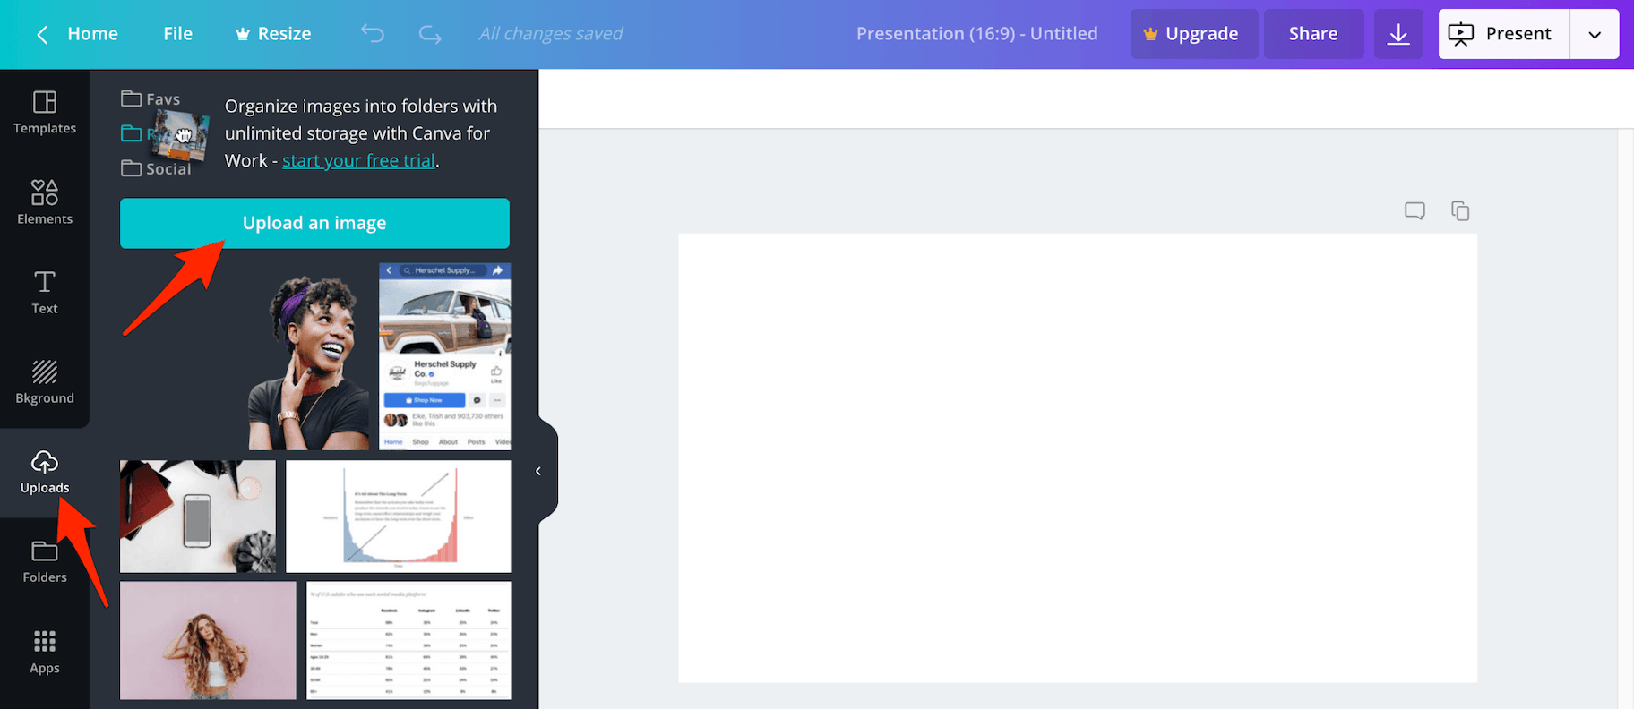Collapse the side panel with chevron
The image size is (1634, 709).
(538, 471)
